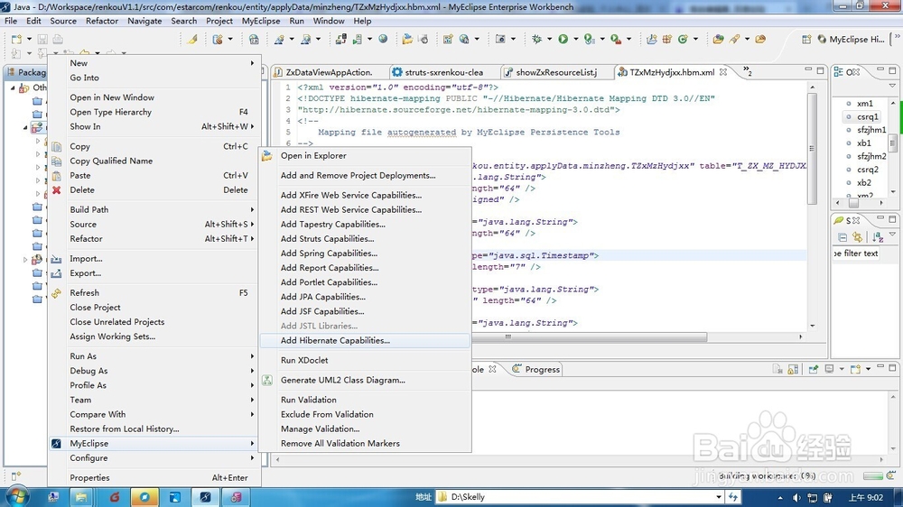This screenshot has height=507, width=903.
Task: Click the Open Perspective icon
Action: pyautogui.click(x=806, y=39)
